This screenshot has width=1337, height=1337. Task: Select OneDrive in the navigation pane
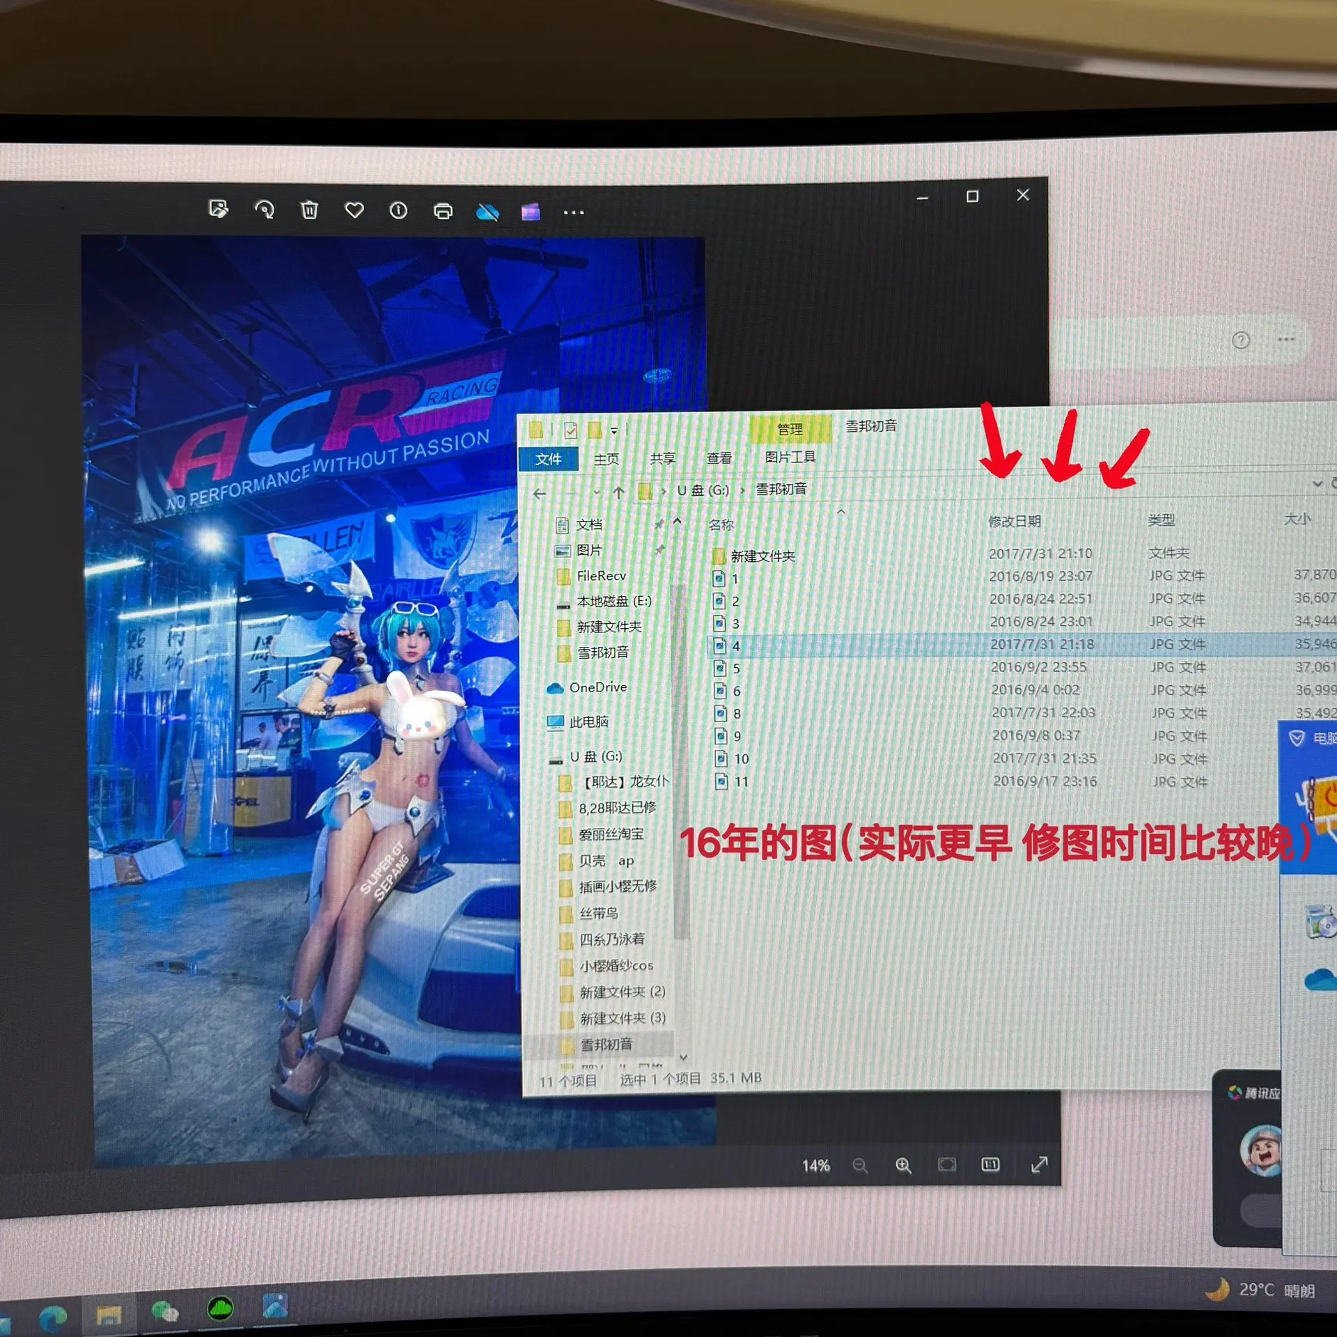[x=597, y=688]
